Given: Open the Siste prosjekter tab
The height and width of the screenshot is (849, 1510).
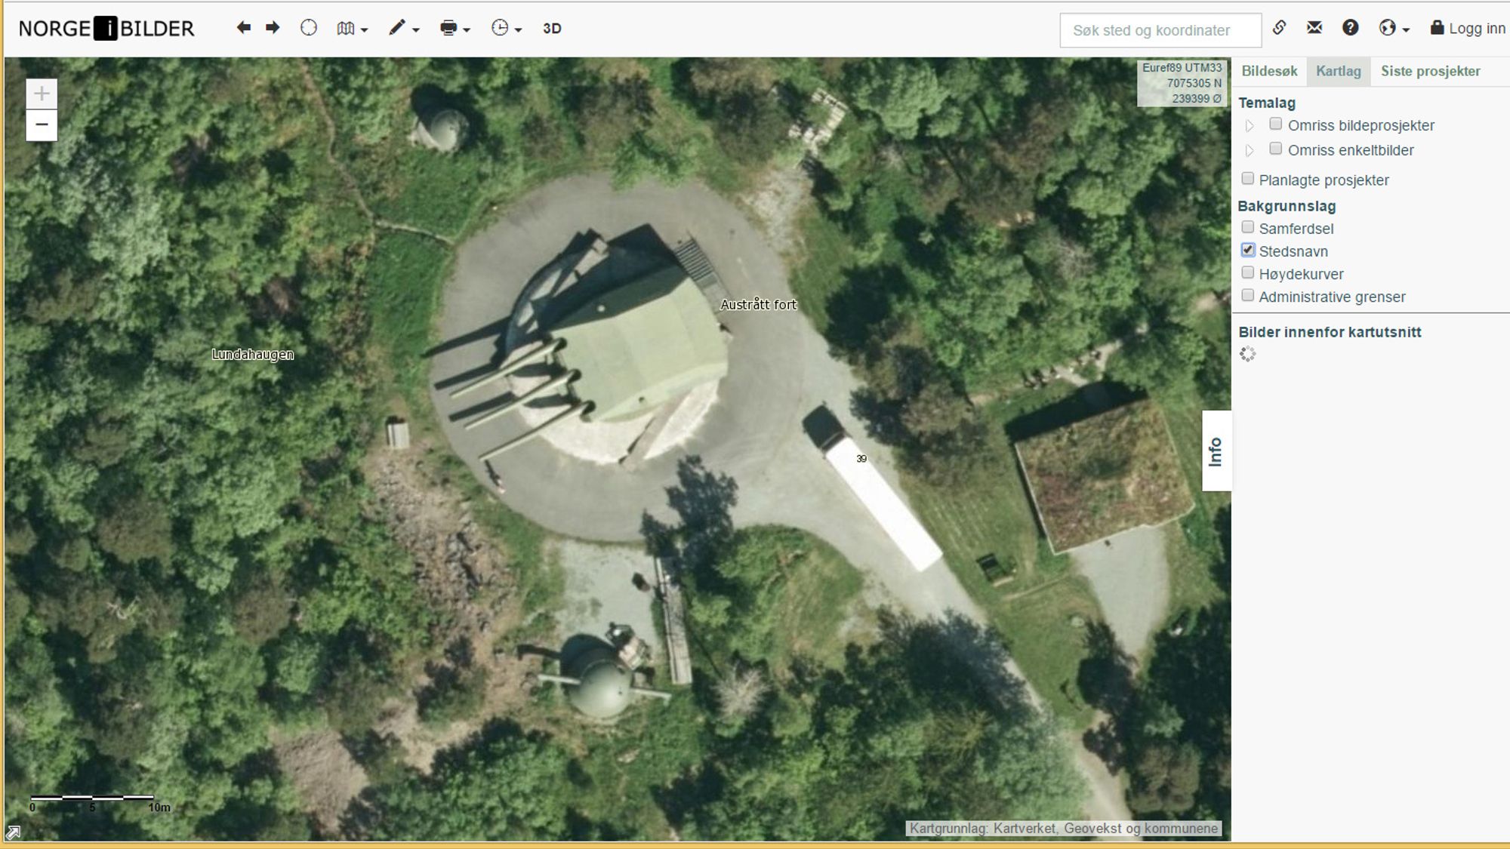Looking at the screenshot, I should coord(1431,71).
